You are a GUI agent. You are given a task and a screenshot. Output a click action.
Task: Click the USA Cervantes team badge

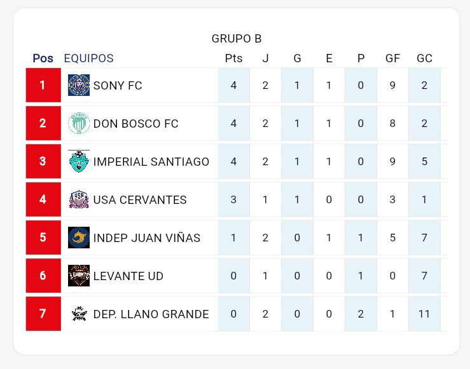79,199
